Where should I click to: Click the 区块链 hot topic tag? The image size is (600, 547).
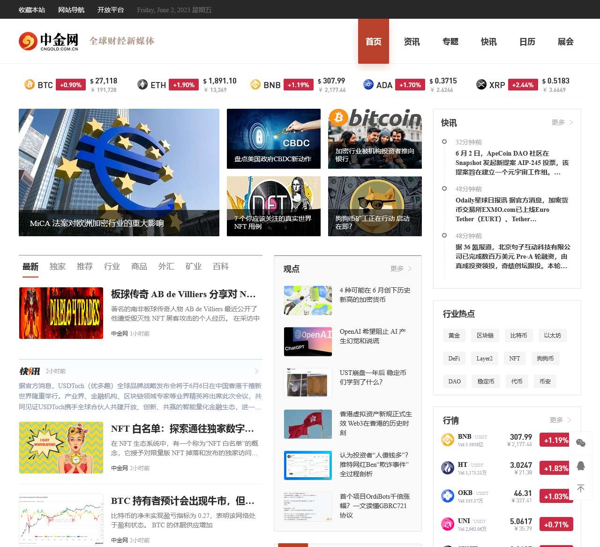485,336
